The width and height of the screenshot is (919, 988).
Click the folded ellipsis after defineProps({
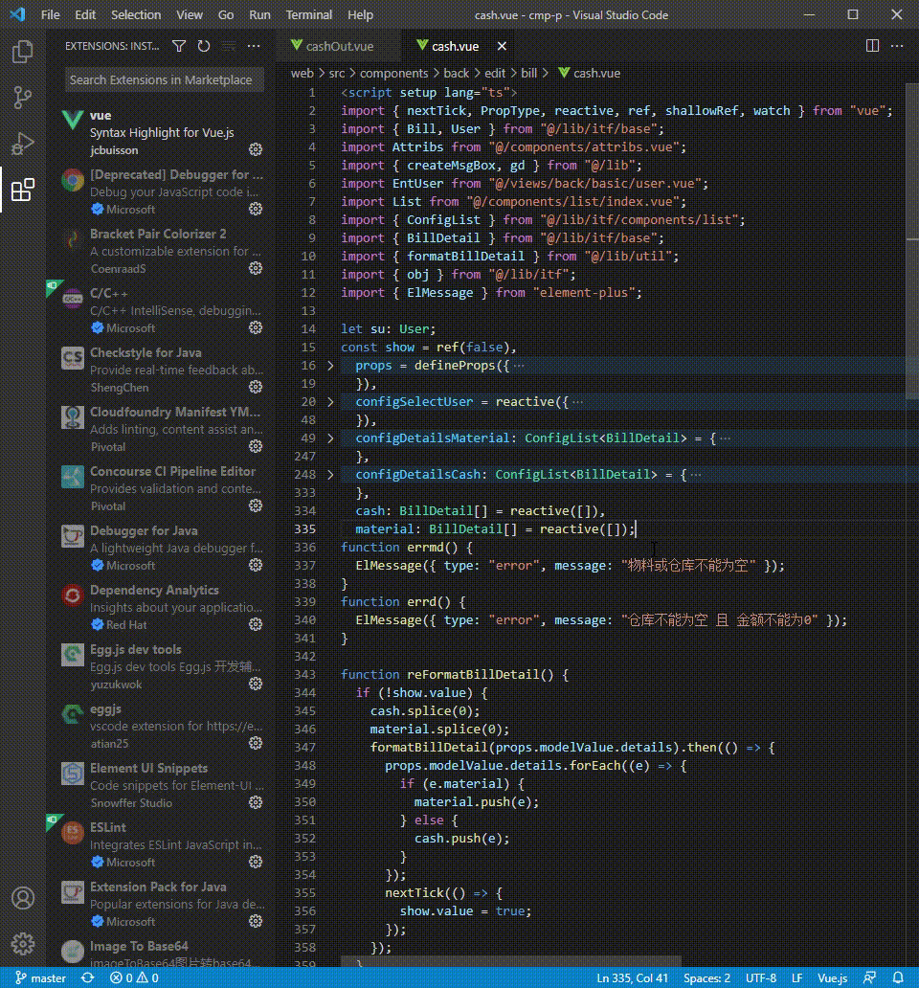click(519, 366)
